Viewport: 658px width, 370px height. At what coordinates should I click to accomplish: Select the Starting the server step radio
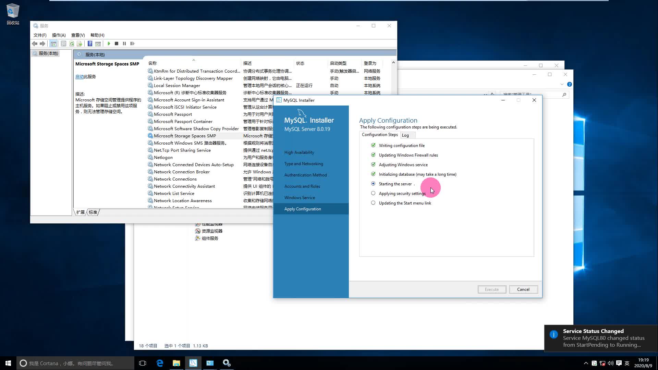pyautogui.click(x=373, y=184)
